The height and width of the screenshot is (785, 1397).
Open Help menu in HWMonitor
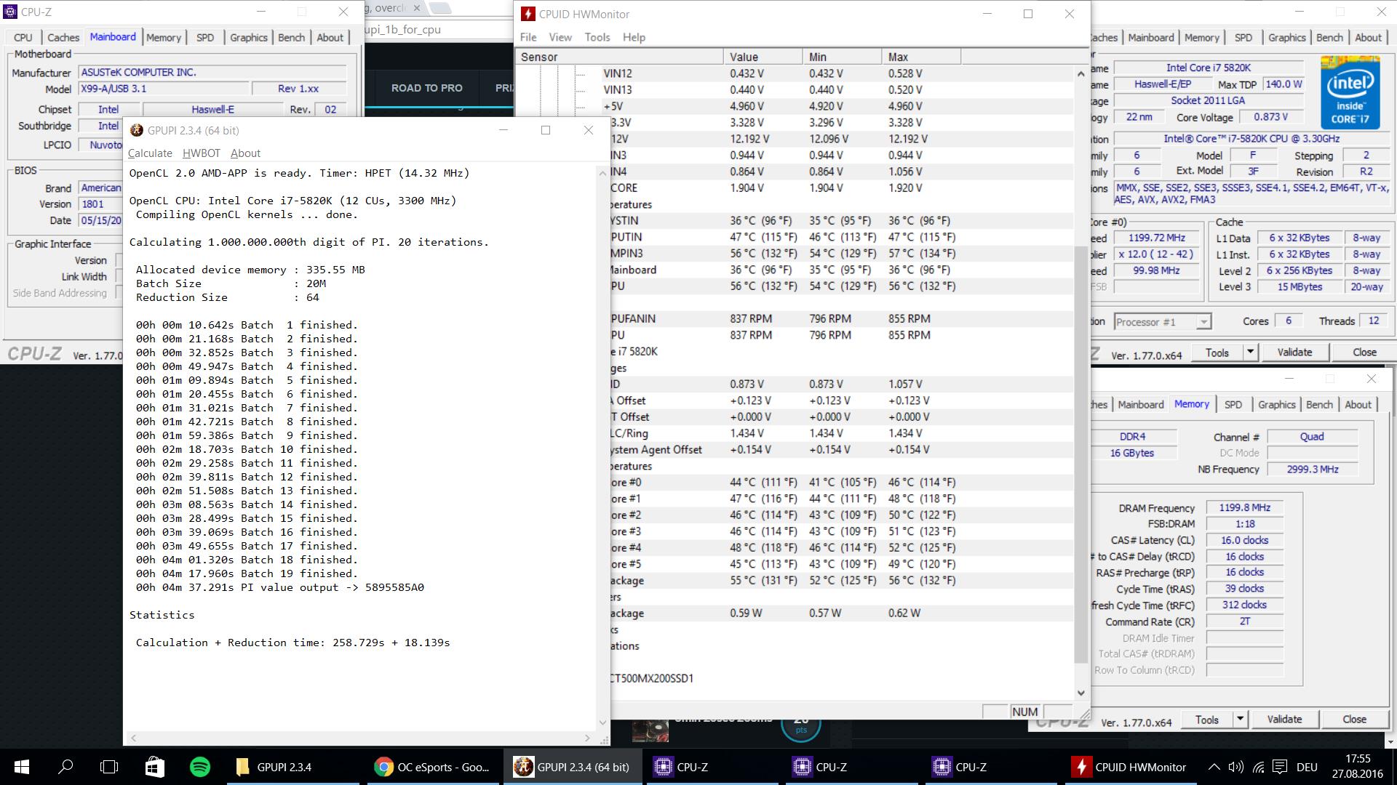[634, 37]
